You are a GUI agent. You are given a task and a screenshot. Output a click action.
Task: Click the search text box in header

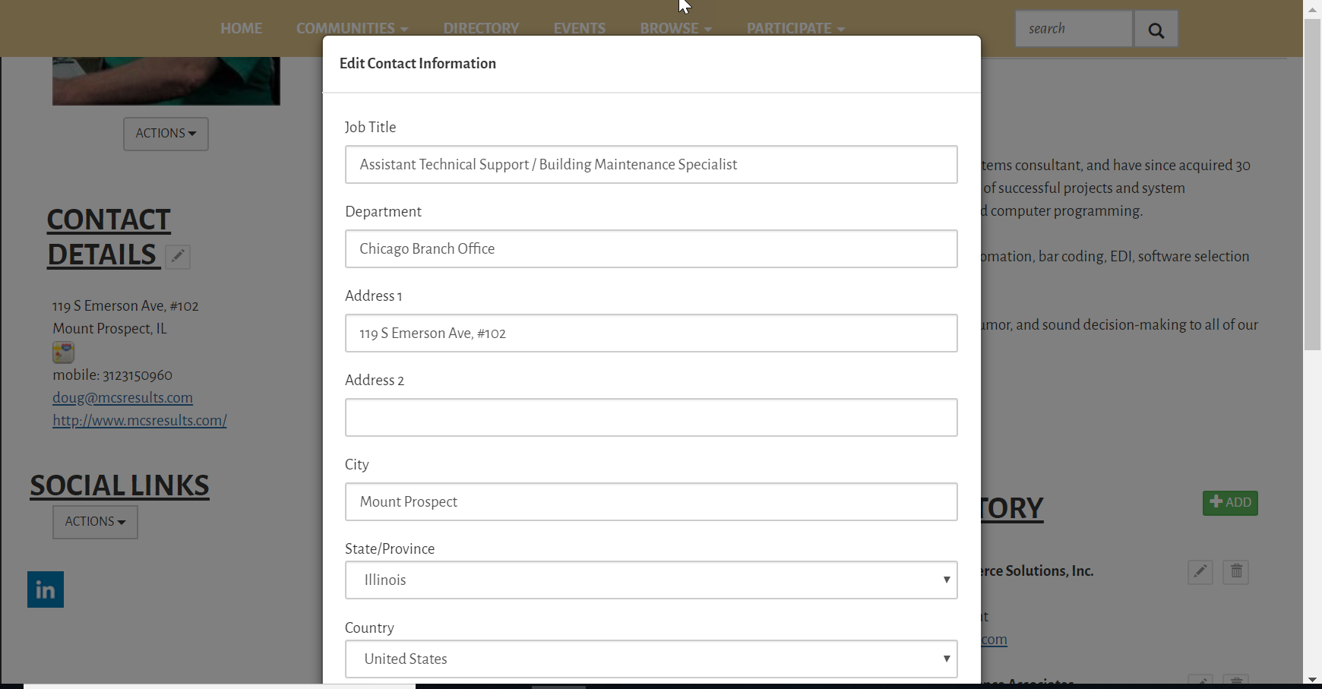1074,29
